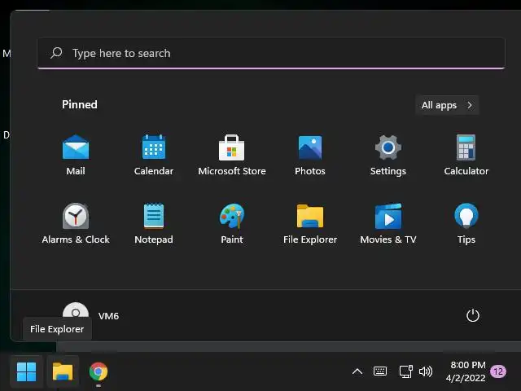
Task: Open Google Chrome from the taskbar
Action: (x=99, y=371)
